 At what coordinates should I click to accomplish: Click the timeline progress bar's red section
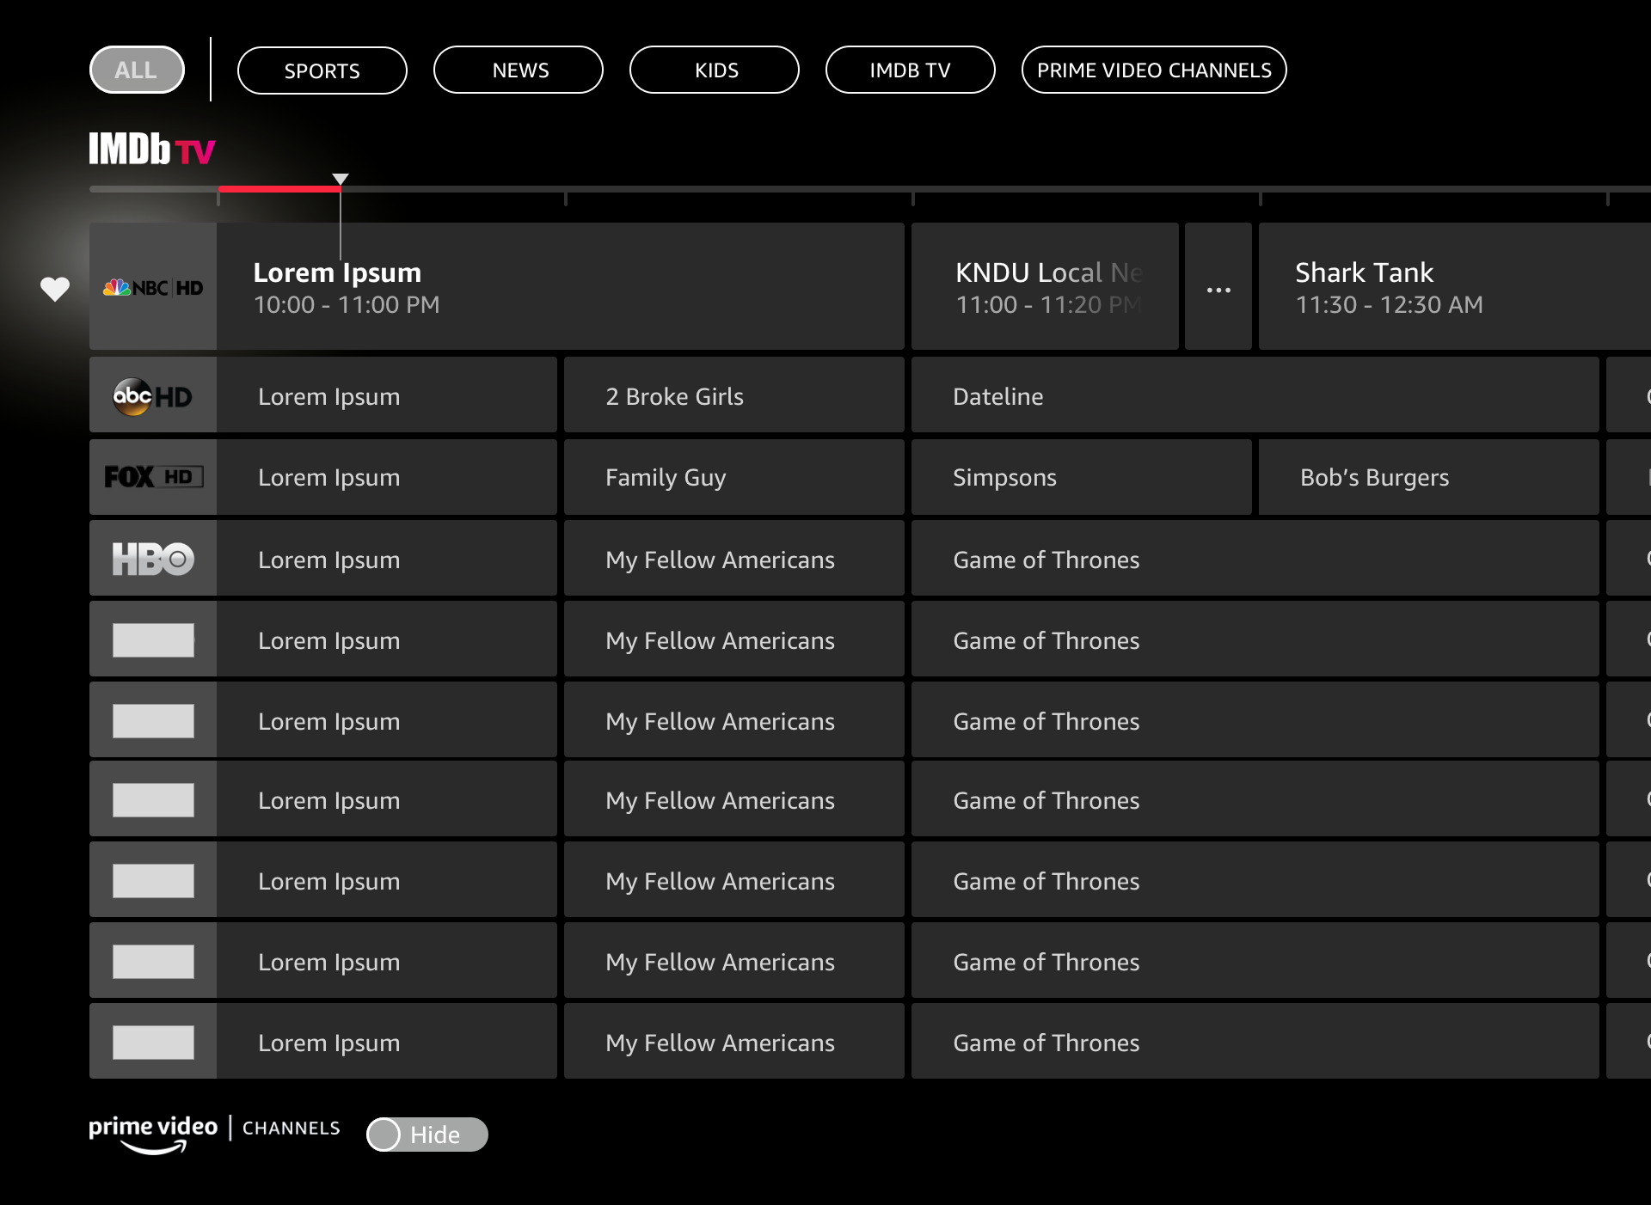pyautogui.click(x=279, y=188)
